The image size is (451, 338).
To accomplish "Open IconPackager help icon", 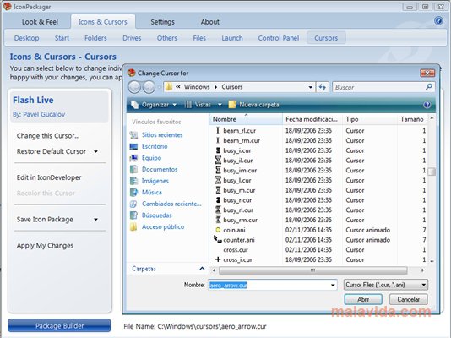I will click(x=438, y=21).
